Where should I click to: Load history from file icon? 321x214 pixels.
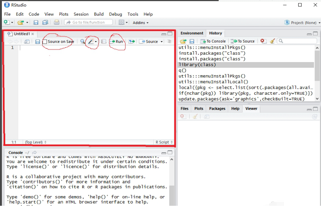coord(183,41)
